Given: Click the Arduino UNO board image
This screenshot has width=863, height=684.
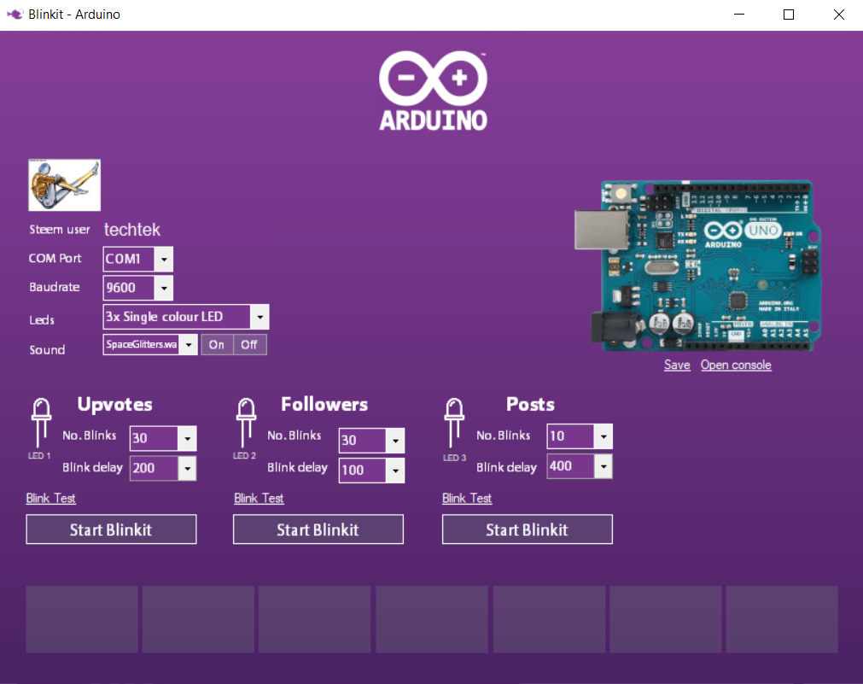Looking at the screenshot, I should [698, 266].
